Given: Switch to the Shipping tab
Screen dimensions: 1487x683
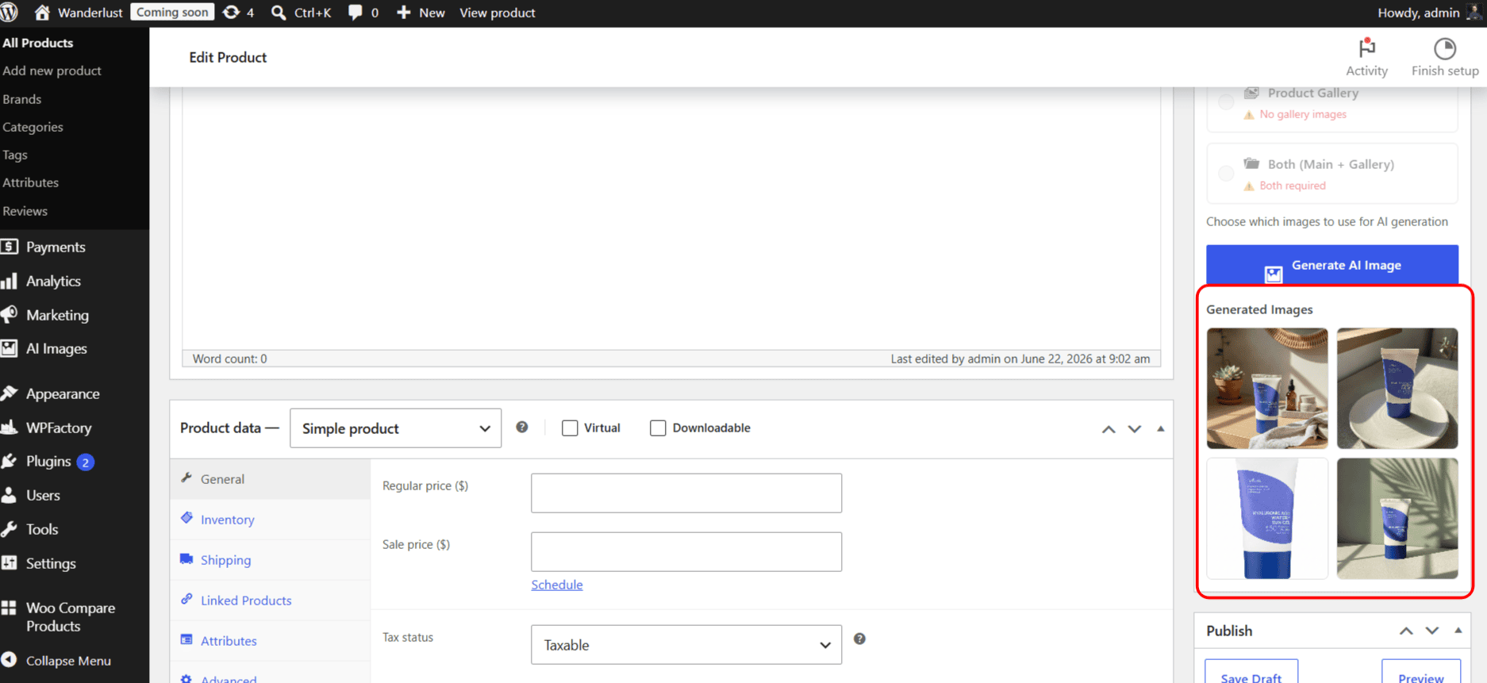Looking at the screenshot, I should point(270,560).
